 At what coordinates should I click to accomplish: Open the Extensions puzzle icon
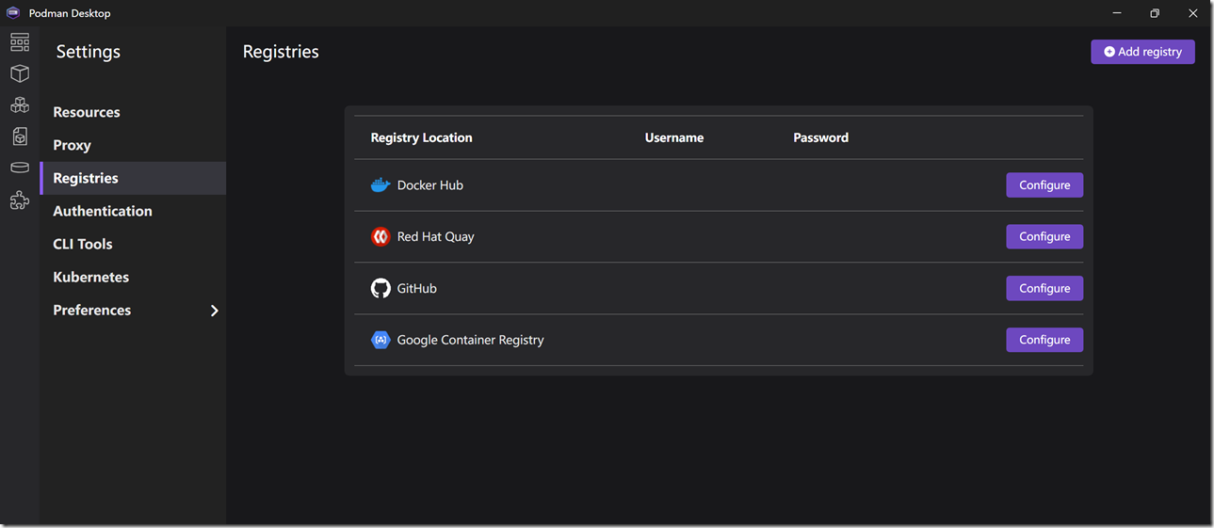[20, 200]
